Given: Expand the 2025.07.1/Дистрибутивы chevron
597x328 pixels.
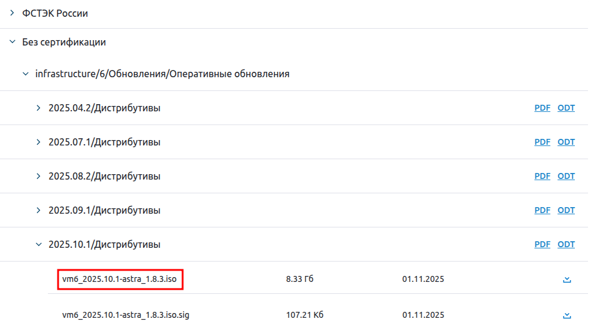Looking at the screenshot, I should 38,142.
